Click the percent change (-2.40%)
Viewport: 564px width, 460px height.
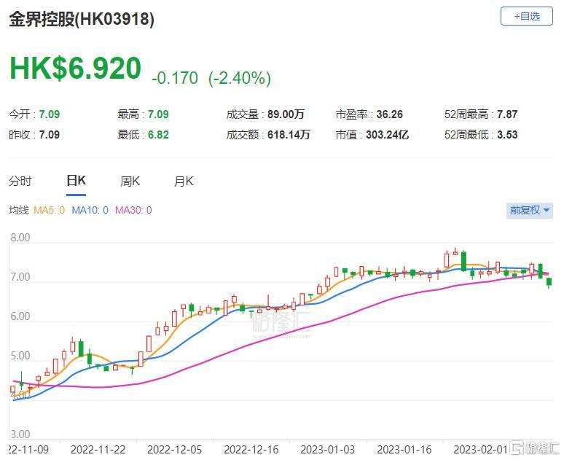click(x=240, y=78)
